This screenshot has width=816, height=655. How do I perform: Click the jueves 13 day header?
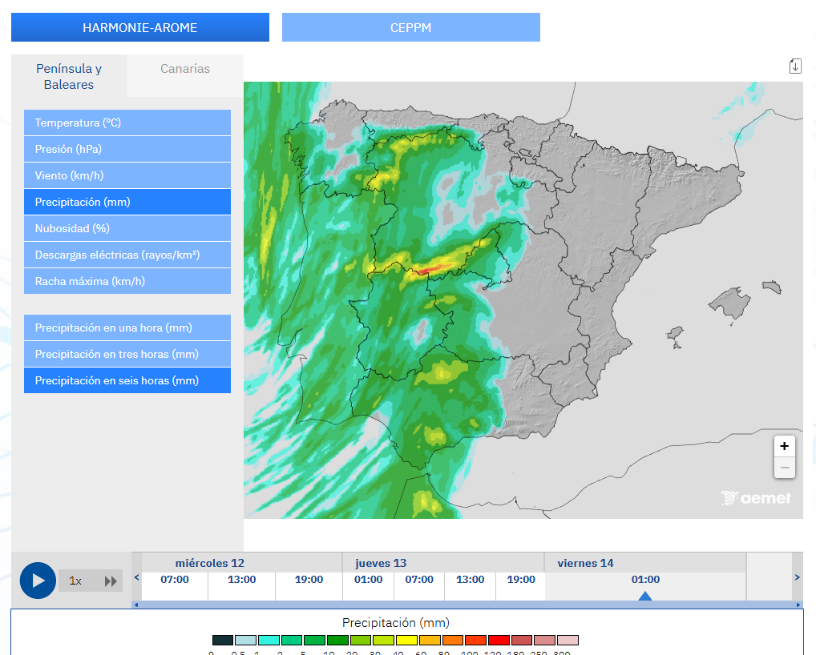pos(381,563)
